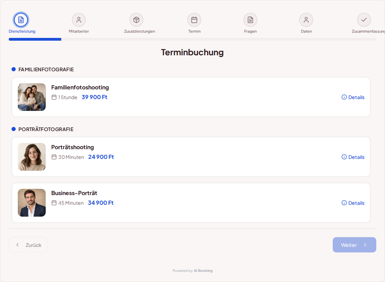The width and height of the screenshot is (385, 282).
Task: Click the info icon for Familienfotoshooting details
Action: [x=344, y=97]
